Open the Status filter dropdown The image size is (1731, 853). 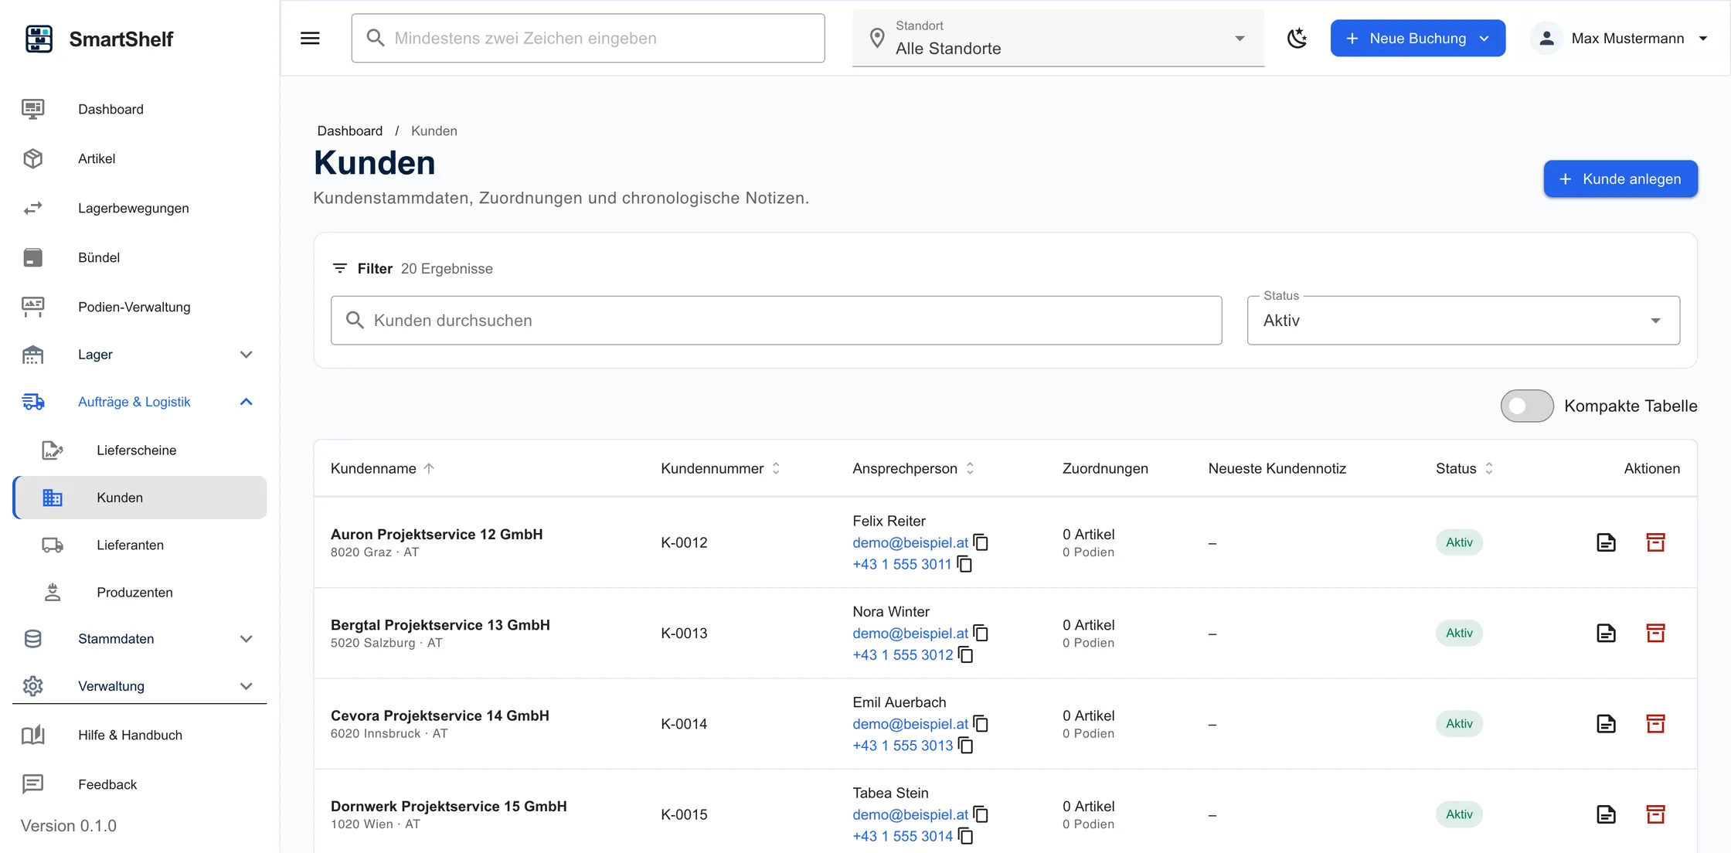[x=1463, y=321]
